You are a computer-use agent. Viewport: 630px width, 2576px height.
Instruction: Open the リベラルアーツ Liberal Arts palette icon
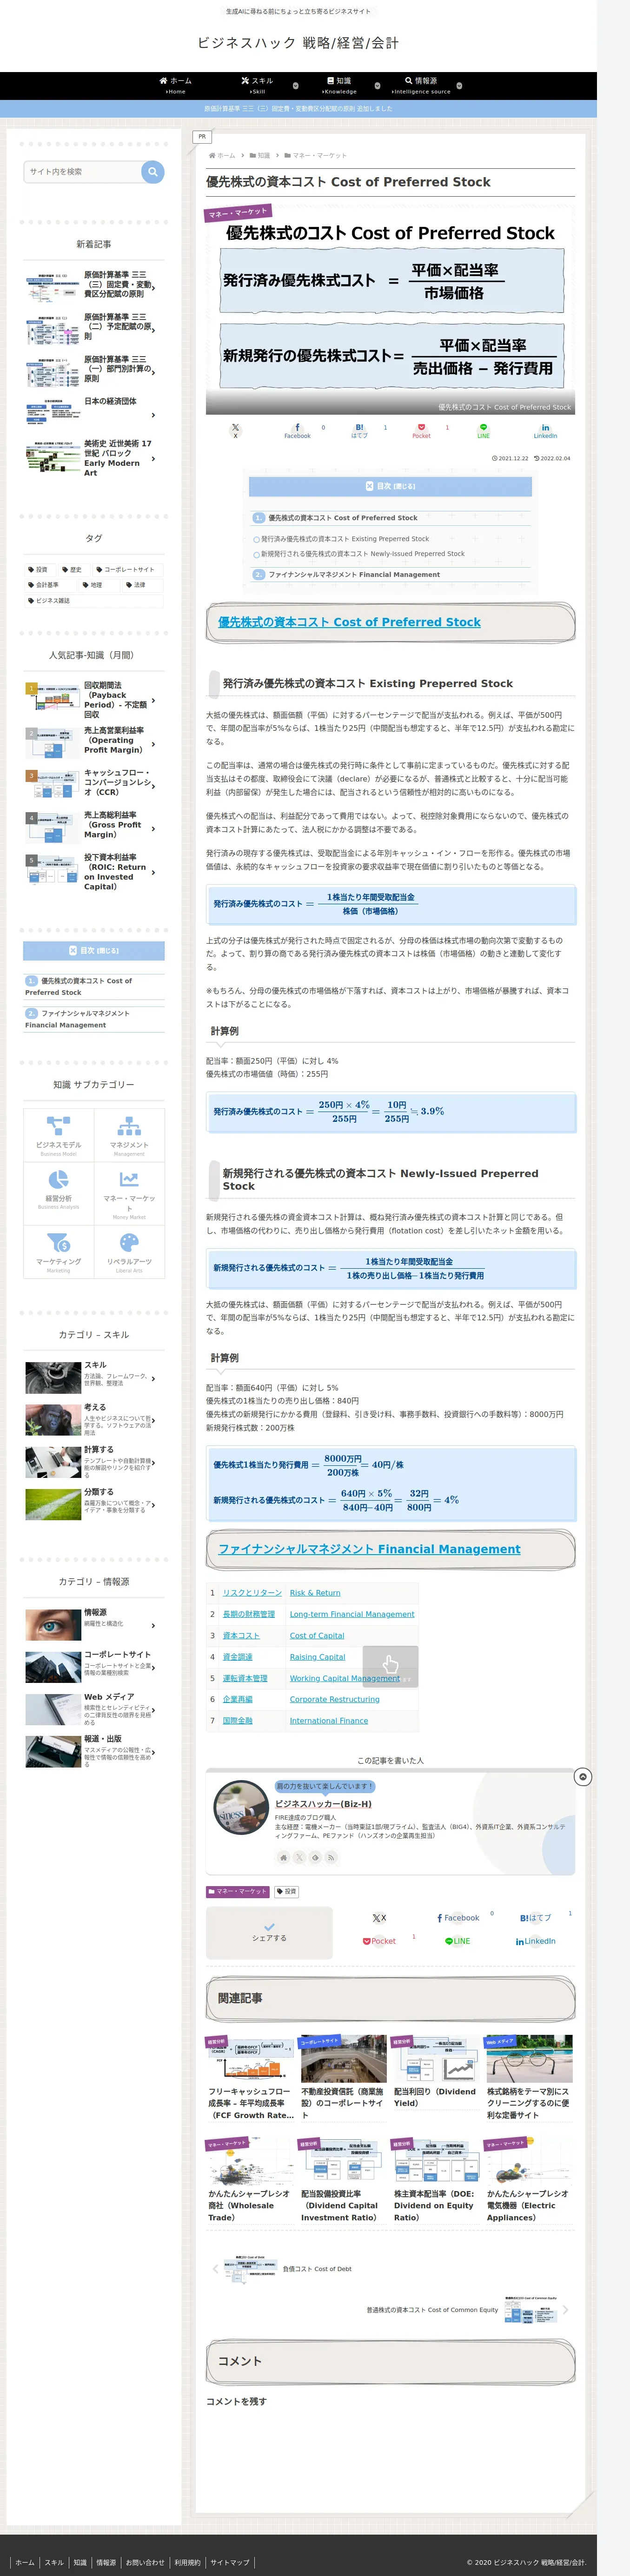[x=129, y=1251]
